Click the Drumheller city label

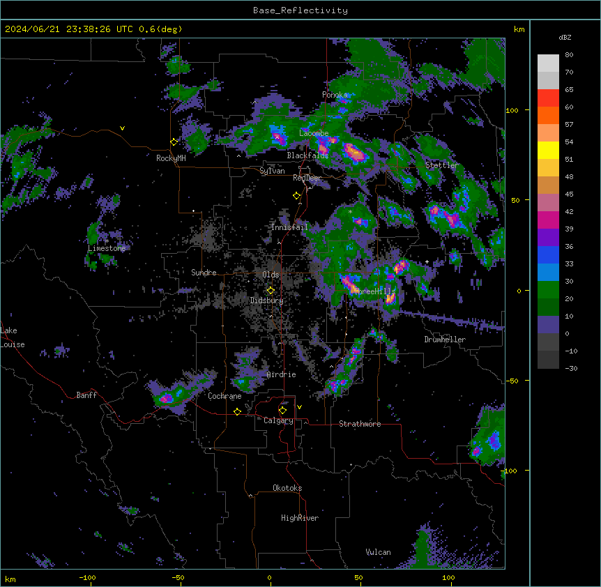(x=445, y=340)
